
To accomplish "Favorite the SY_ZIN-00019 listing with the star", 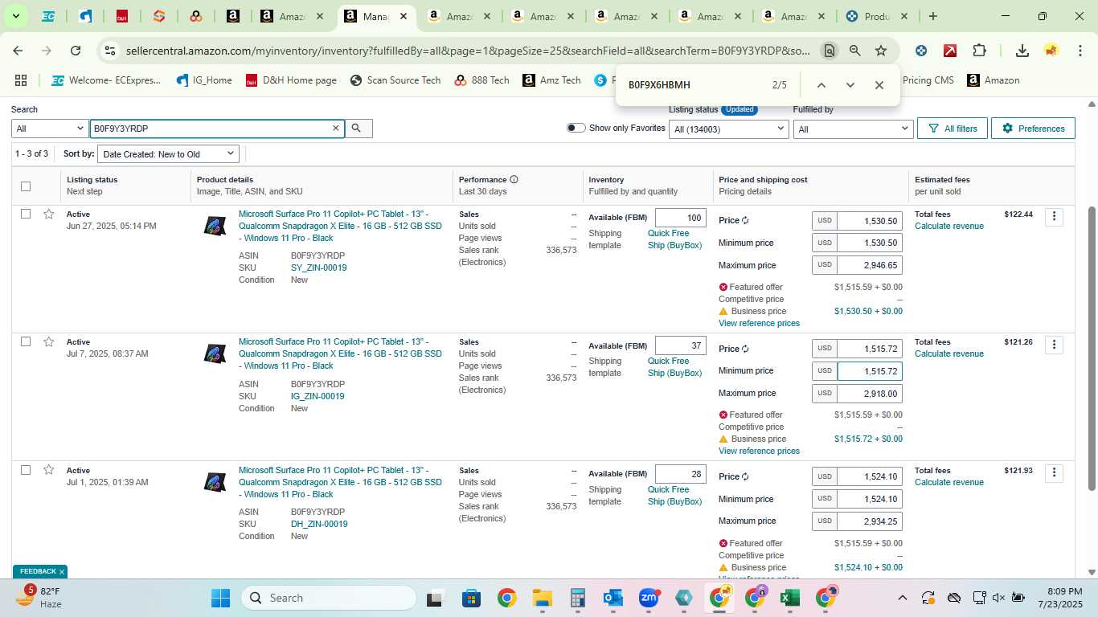I will point(49,214).
